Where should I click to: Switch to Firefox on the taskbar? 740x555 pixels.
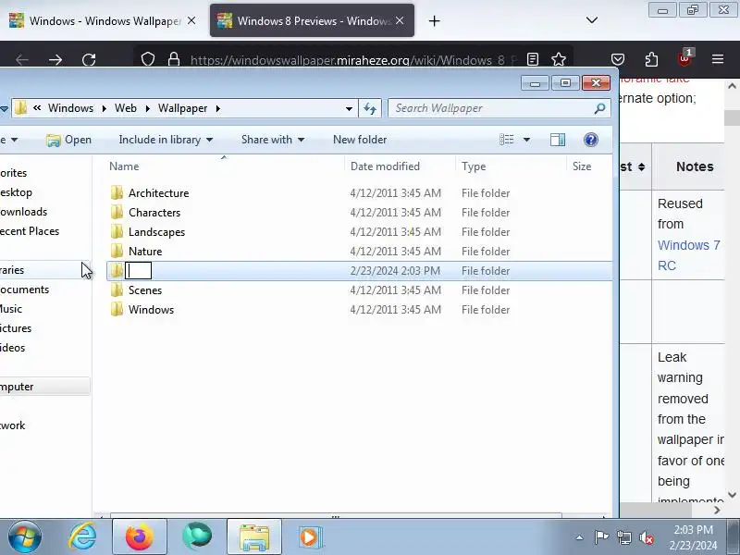click(x=140, y=537)
